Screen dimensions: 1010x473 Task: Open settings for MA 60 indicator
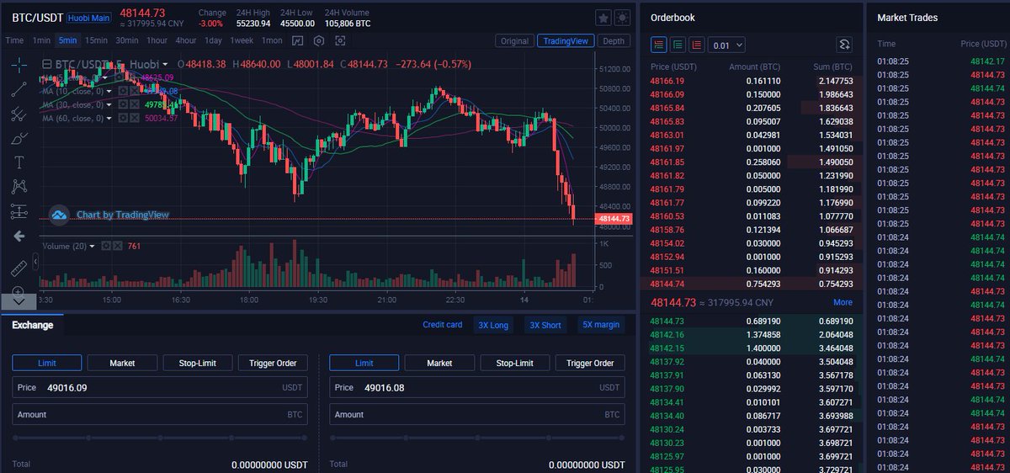coord(123,118)
